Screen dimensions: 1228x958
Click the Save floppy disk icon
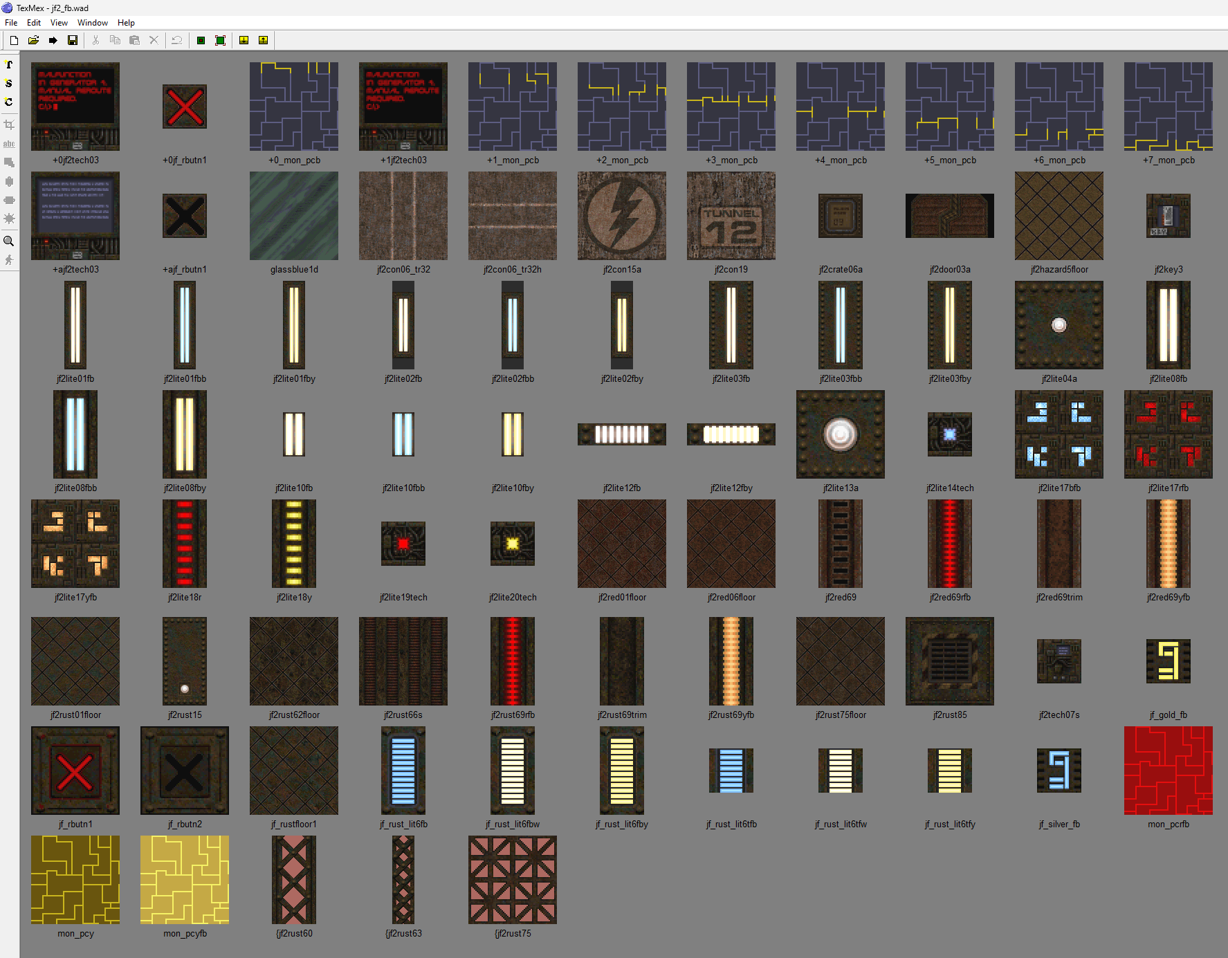pyautogui.click(x=72, y=41)
